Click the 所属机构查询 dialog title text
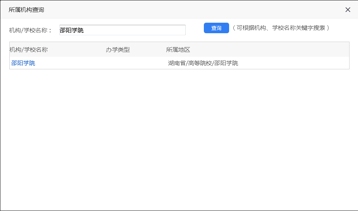The image size is (358, 211). [x=26, y=10]
